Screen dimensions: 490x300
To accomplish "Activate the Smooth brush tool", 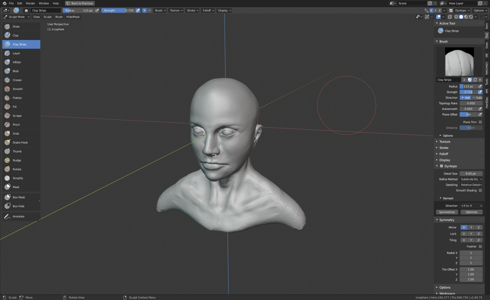I will coord(18,89).
